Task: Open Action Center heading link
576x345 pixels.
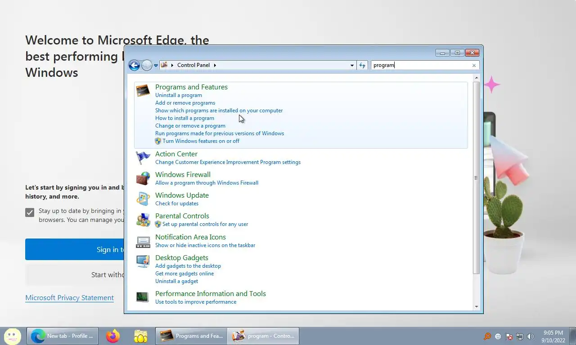Action: tap(176, 154)
